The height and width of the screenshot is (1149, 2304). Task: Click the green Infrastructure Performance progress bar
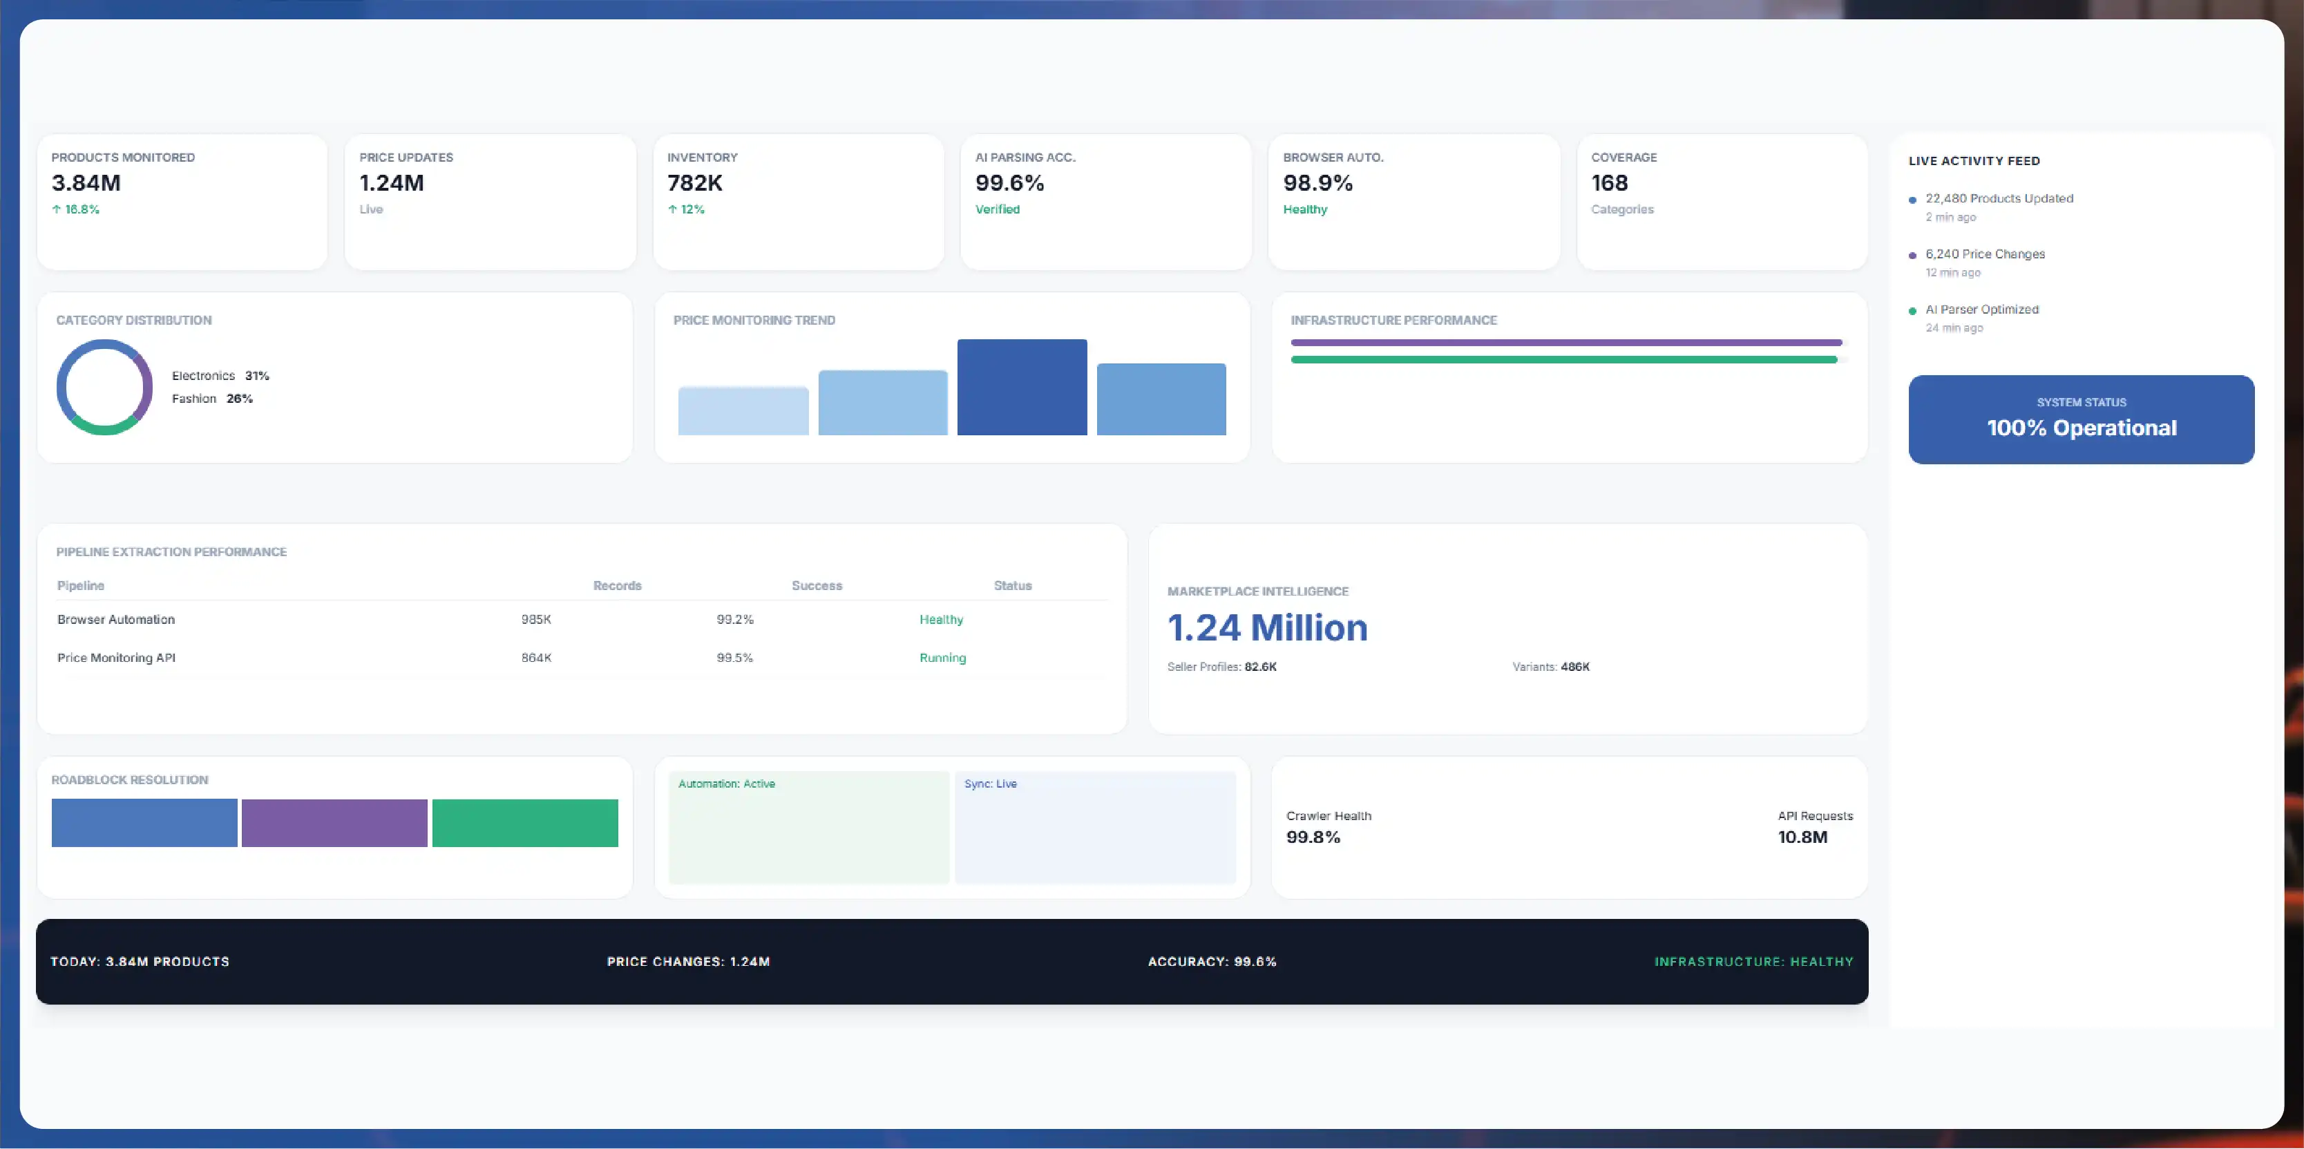coord(1563,359)
